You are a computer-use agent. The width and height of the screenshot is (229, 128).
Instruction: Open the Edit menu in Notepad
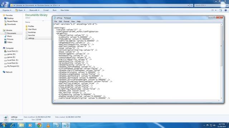[60, 21]
